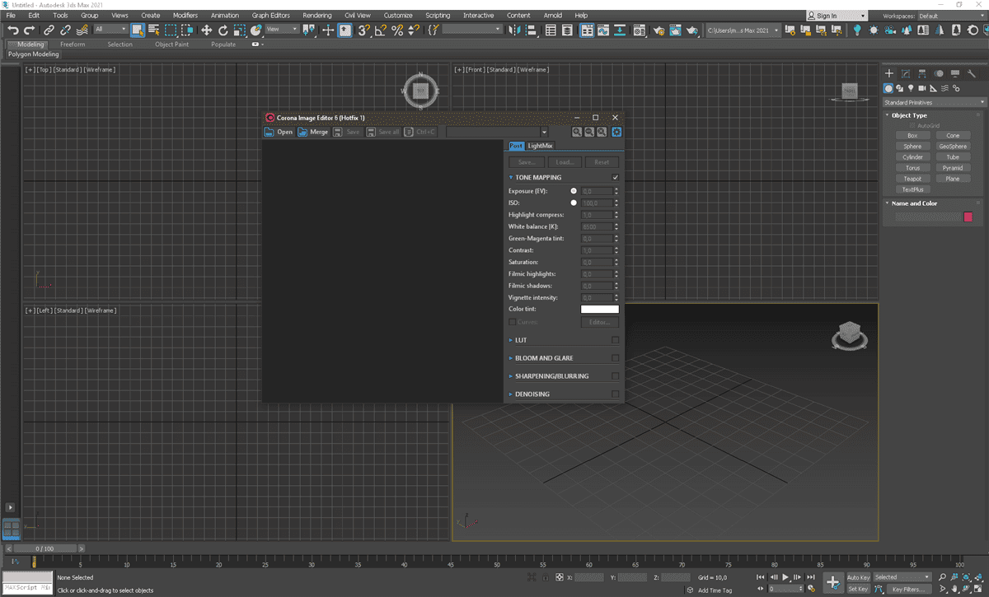
Task: Click the Rendered Frame Window icon
Action: click(676, 30)
